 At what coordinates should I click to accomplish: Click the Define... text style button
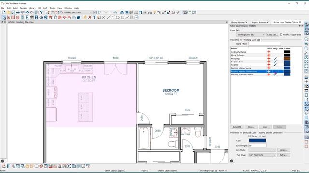point(283,155)
